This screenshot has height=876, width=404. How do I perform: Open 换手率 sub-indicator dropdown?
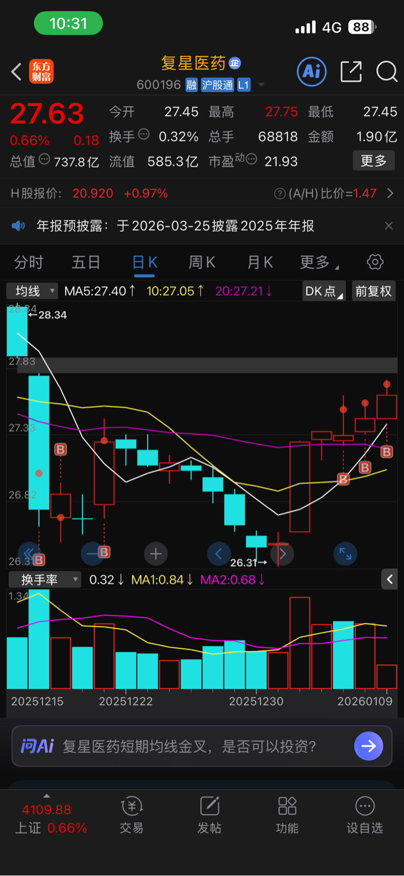tap(45, 580)
